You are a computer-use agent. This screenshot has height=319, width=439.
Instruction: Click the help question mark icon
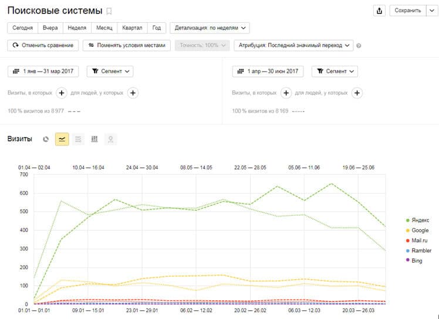(359, 46)
